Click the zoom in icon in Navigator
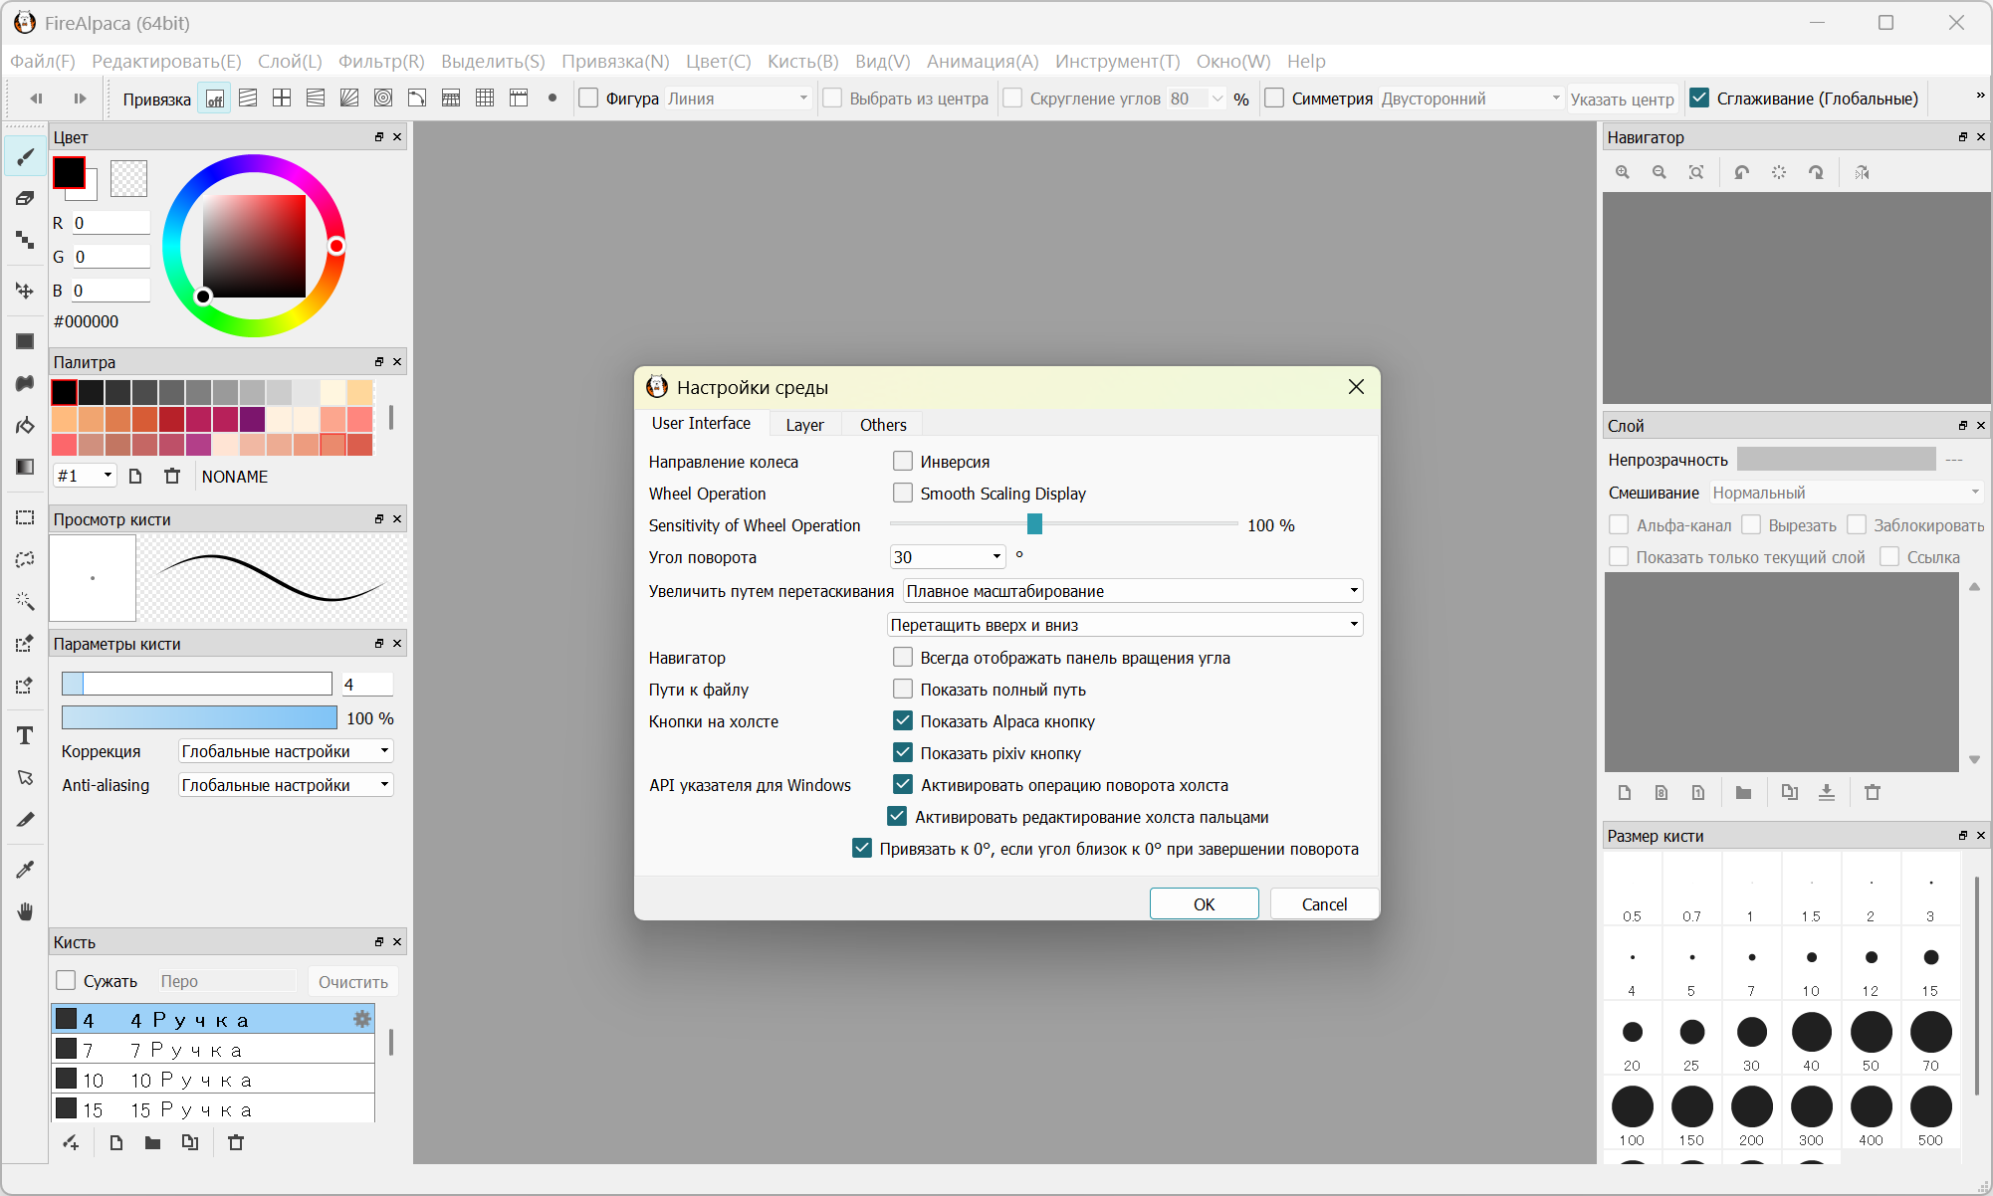 tap(1623, 172)
